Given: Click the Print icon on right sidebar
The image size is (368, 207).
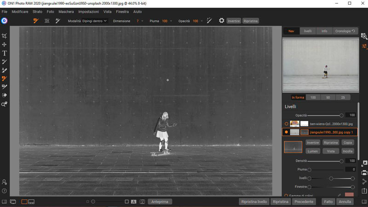Looking at the screenshot, I should [x=364, y=172].
